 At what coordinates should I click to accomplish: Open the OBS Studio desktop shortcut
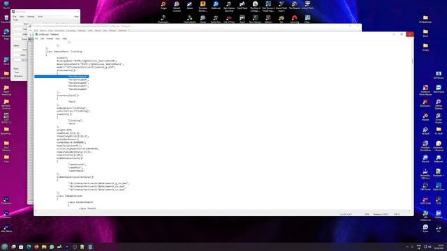pyautogui.click(x=425, y=187)
